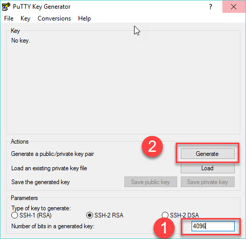Click the red step 2 badge

click(152, 146)
